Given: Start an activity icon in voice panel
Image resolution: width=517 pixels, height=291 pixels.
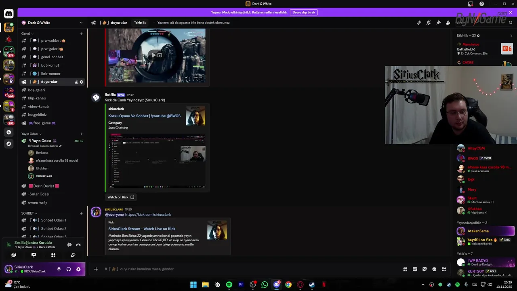Looking at the screenshot, I should point(53,255).
